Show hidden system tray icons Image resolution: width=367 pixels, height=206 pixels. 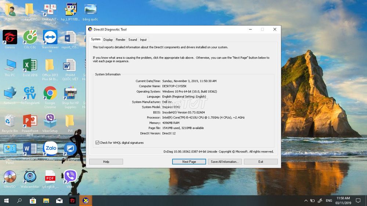click(x=306, y=201)
